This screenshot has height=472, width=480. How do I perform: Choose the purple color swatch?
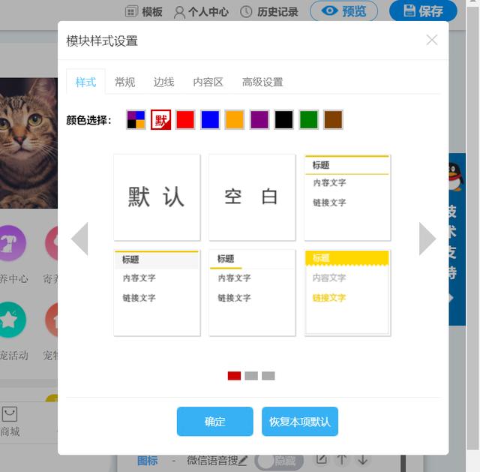point(259,119)
